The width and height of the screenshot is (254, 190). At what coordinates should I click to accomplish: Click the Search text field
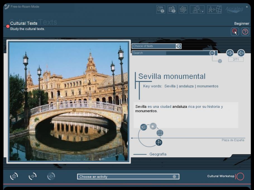coord(170,53)
